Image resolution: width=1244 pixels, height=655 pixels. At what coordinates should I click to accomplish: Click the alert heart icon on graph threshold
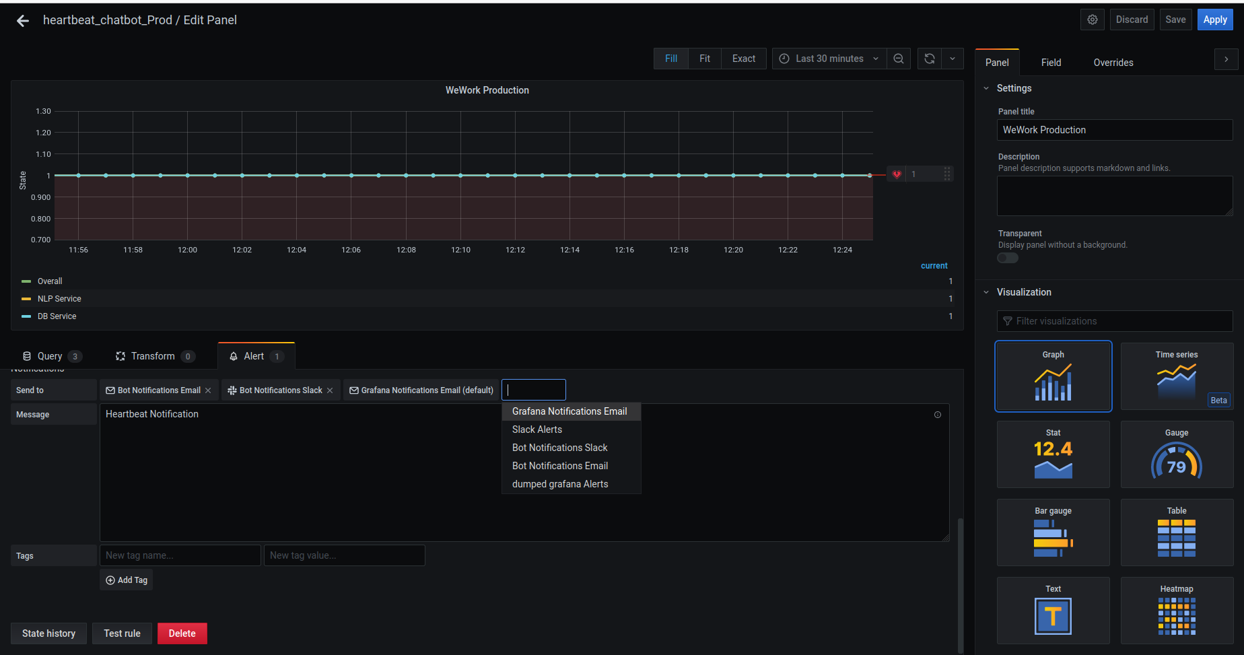click(x=896, y=174)
